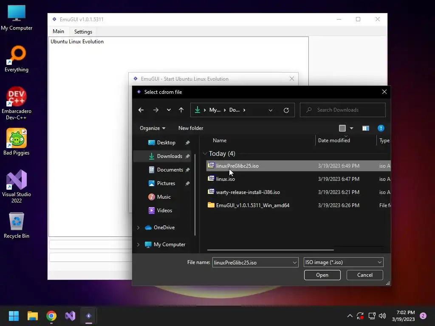Image resolution: width=435 pixels, height=326 pixels.
Task: Expand the My Computer tree node
Action: (x=138, y=244)
